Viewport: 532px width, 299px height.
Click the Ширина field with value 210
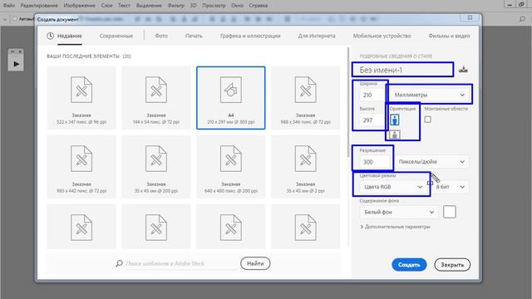372,95
